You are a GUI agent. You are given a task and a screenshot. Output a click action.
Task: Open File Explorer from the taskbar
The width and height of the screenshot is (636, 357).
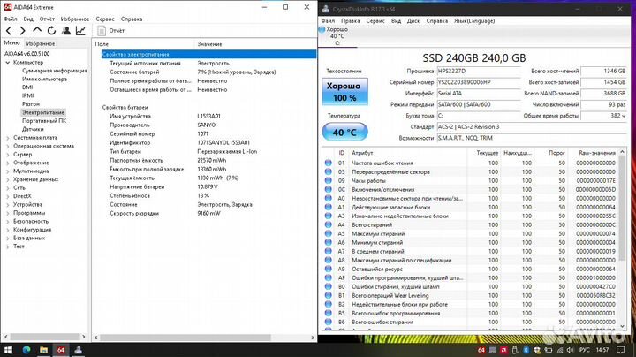tap(43, 350)
